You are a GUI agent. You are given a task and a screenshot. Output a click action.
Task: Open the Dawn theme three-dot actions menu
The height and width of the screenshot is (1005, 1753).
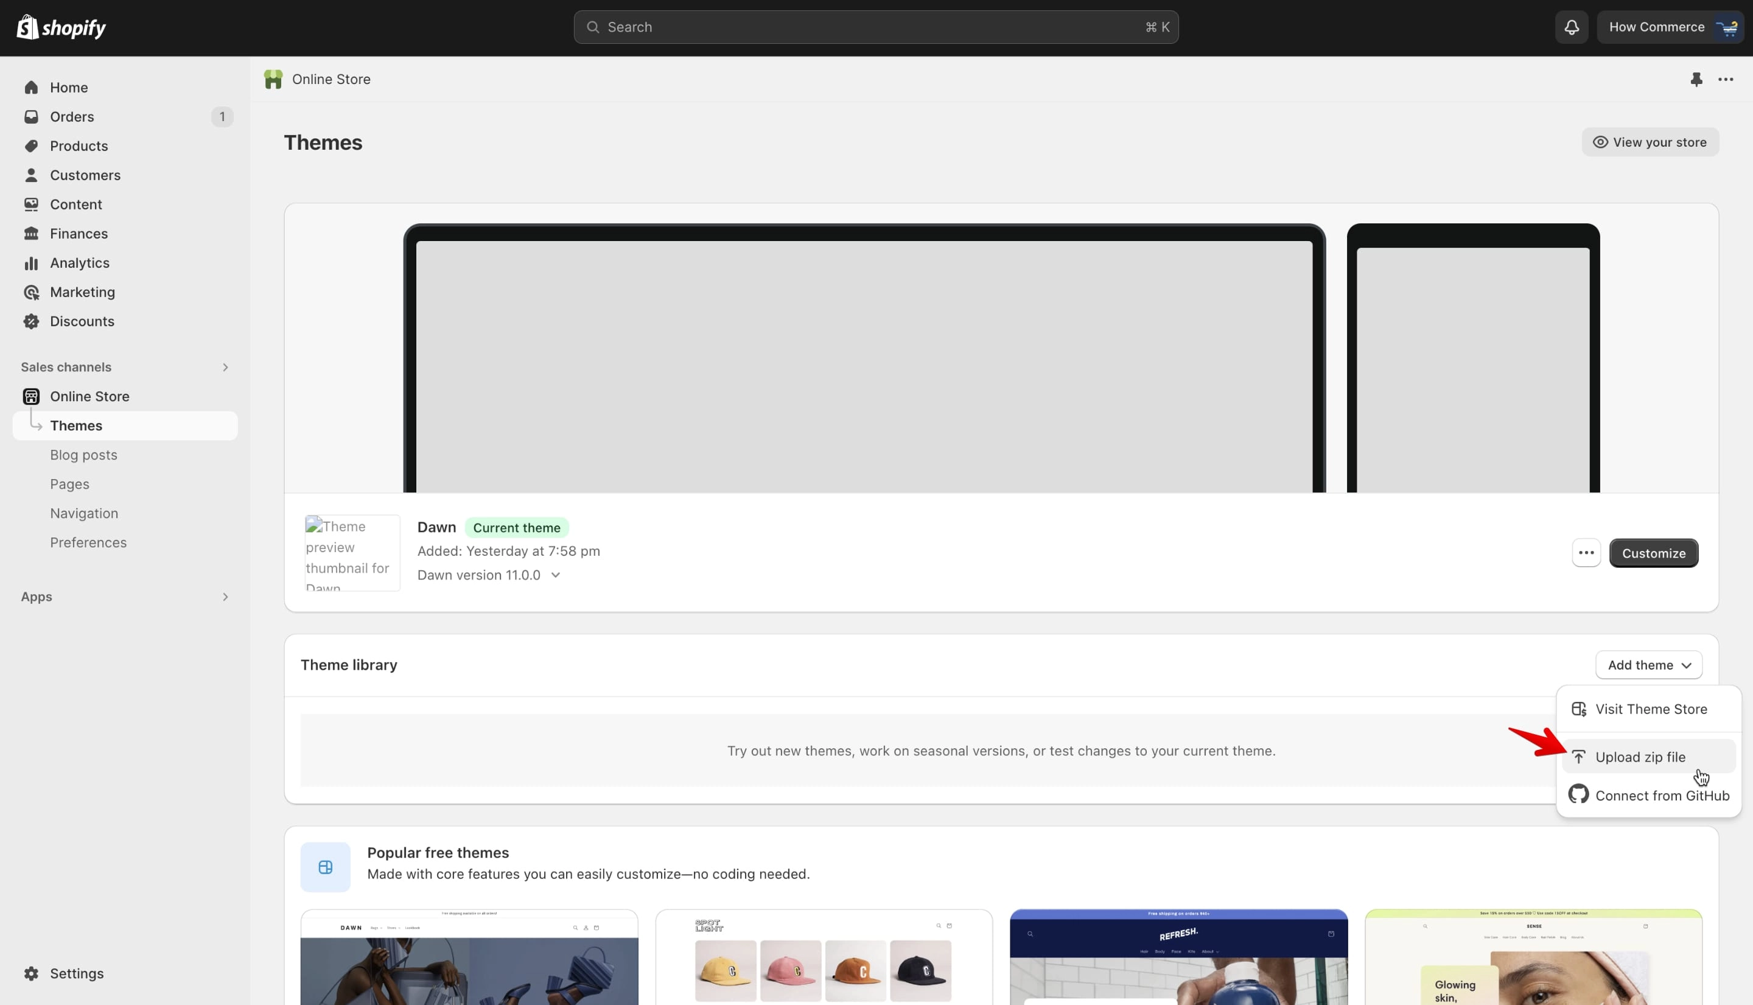pos(1586,553)
